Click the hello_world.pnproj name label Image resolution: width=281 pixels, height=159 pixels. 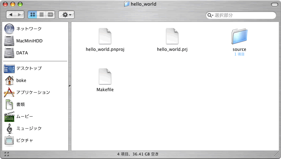tap(105, 49)
